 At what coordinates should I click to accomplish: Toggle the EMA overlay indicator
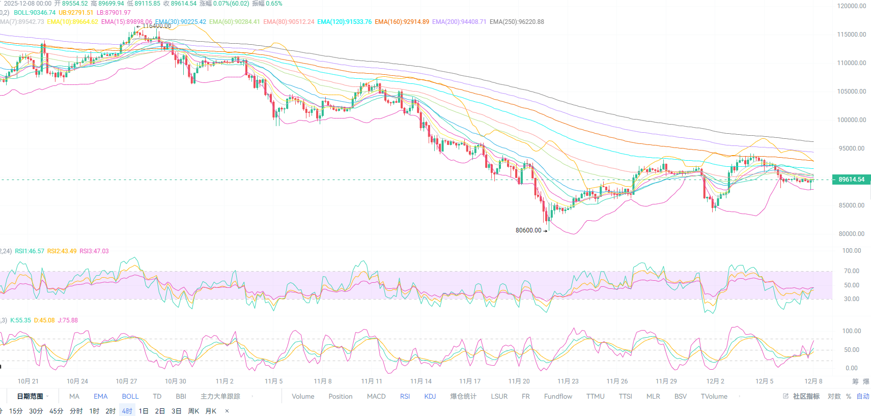[100, 396]
